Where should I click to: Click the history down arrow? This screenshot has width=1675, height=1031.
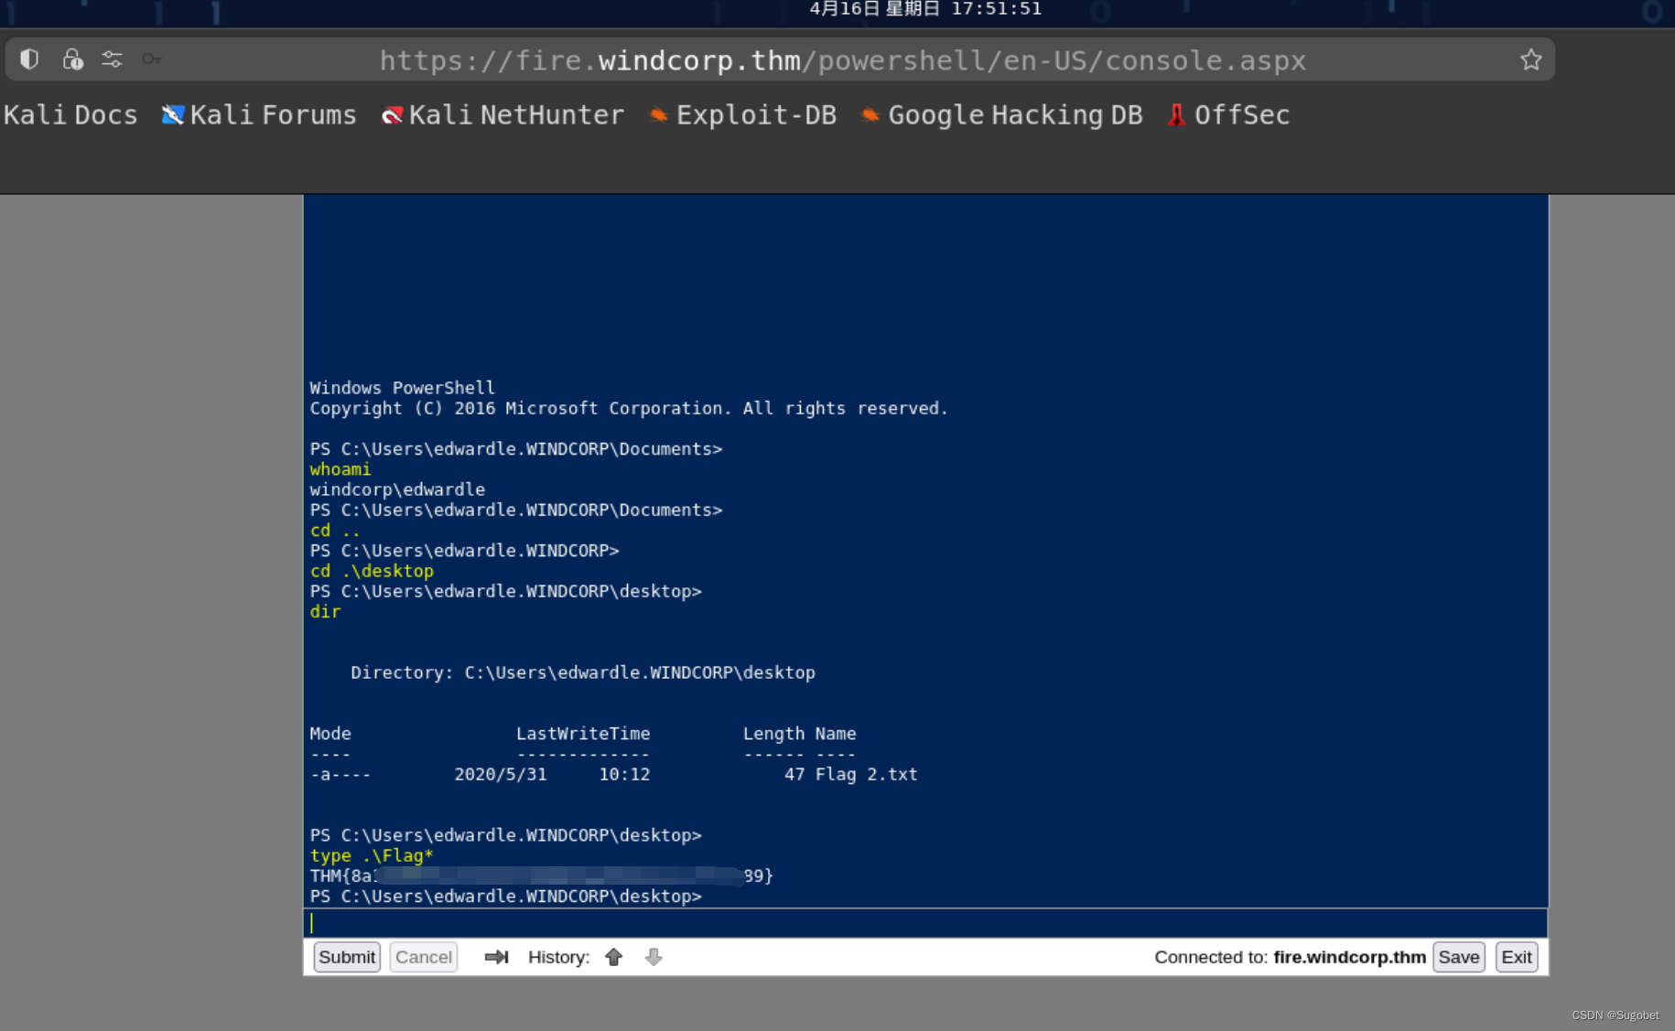click(654, 957)
